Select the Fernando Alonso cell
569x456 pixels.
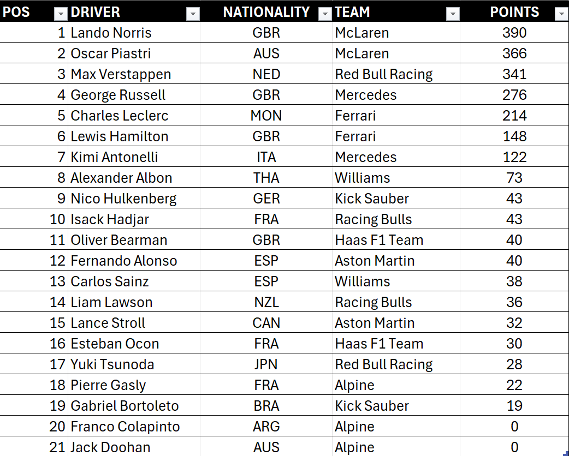coord(123,261)
